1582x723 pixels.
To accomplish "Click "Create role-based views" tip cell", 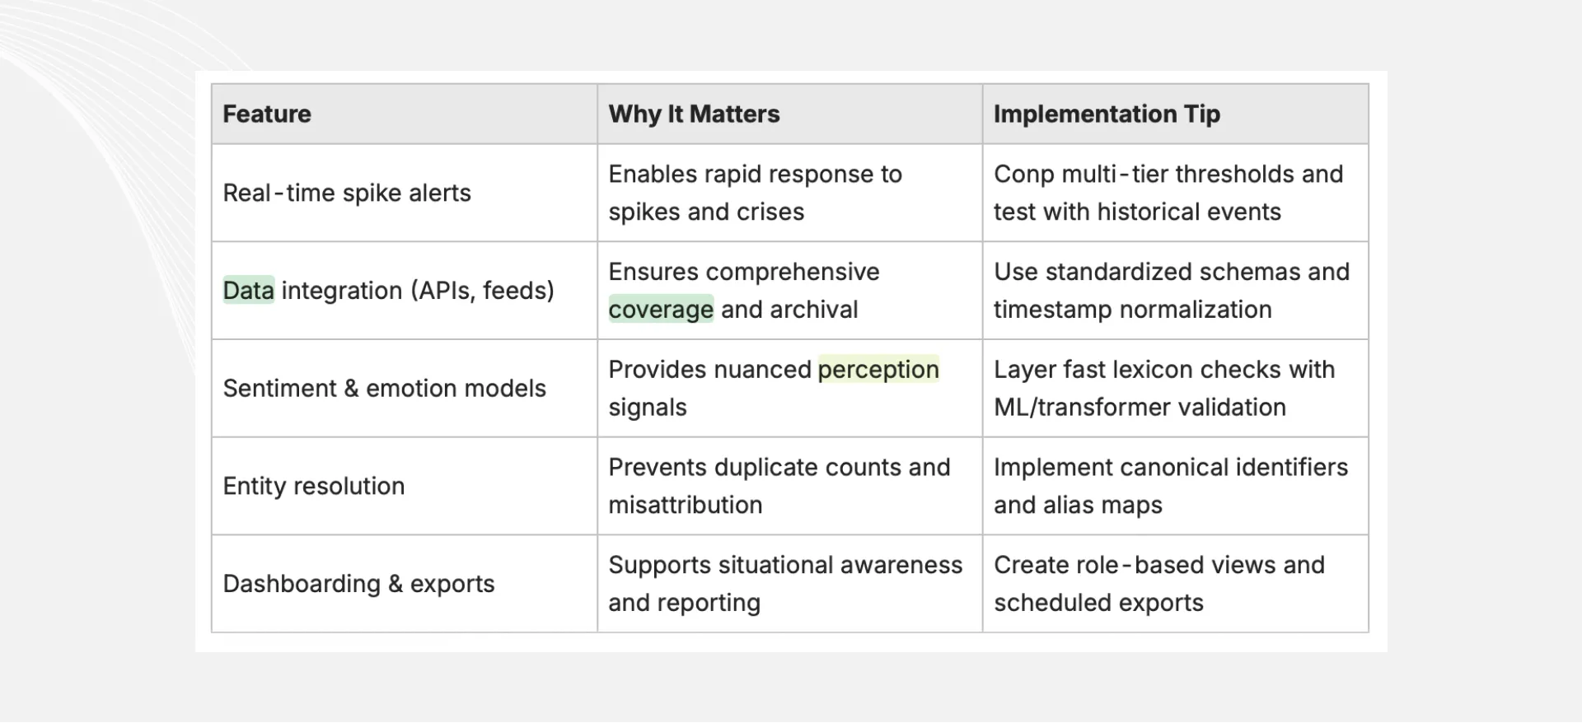I will pos(1176,584).
